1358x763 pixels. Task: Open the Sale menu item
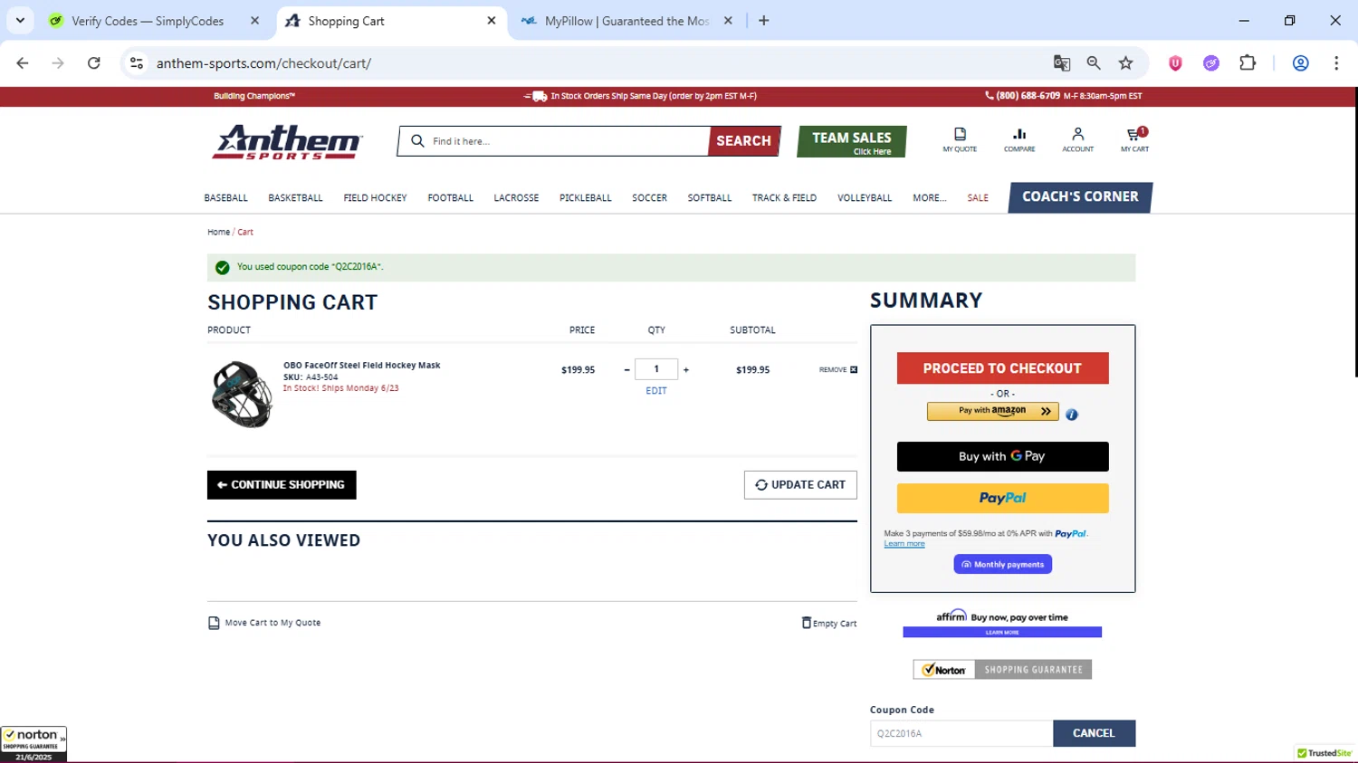point(978,198)
